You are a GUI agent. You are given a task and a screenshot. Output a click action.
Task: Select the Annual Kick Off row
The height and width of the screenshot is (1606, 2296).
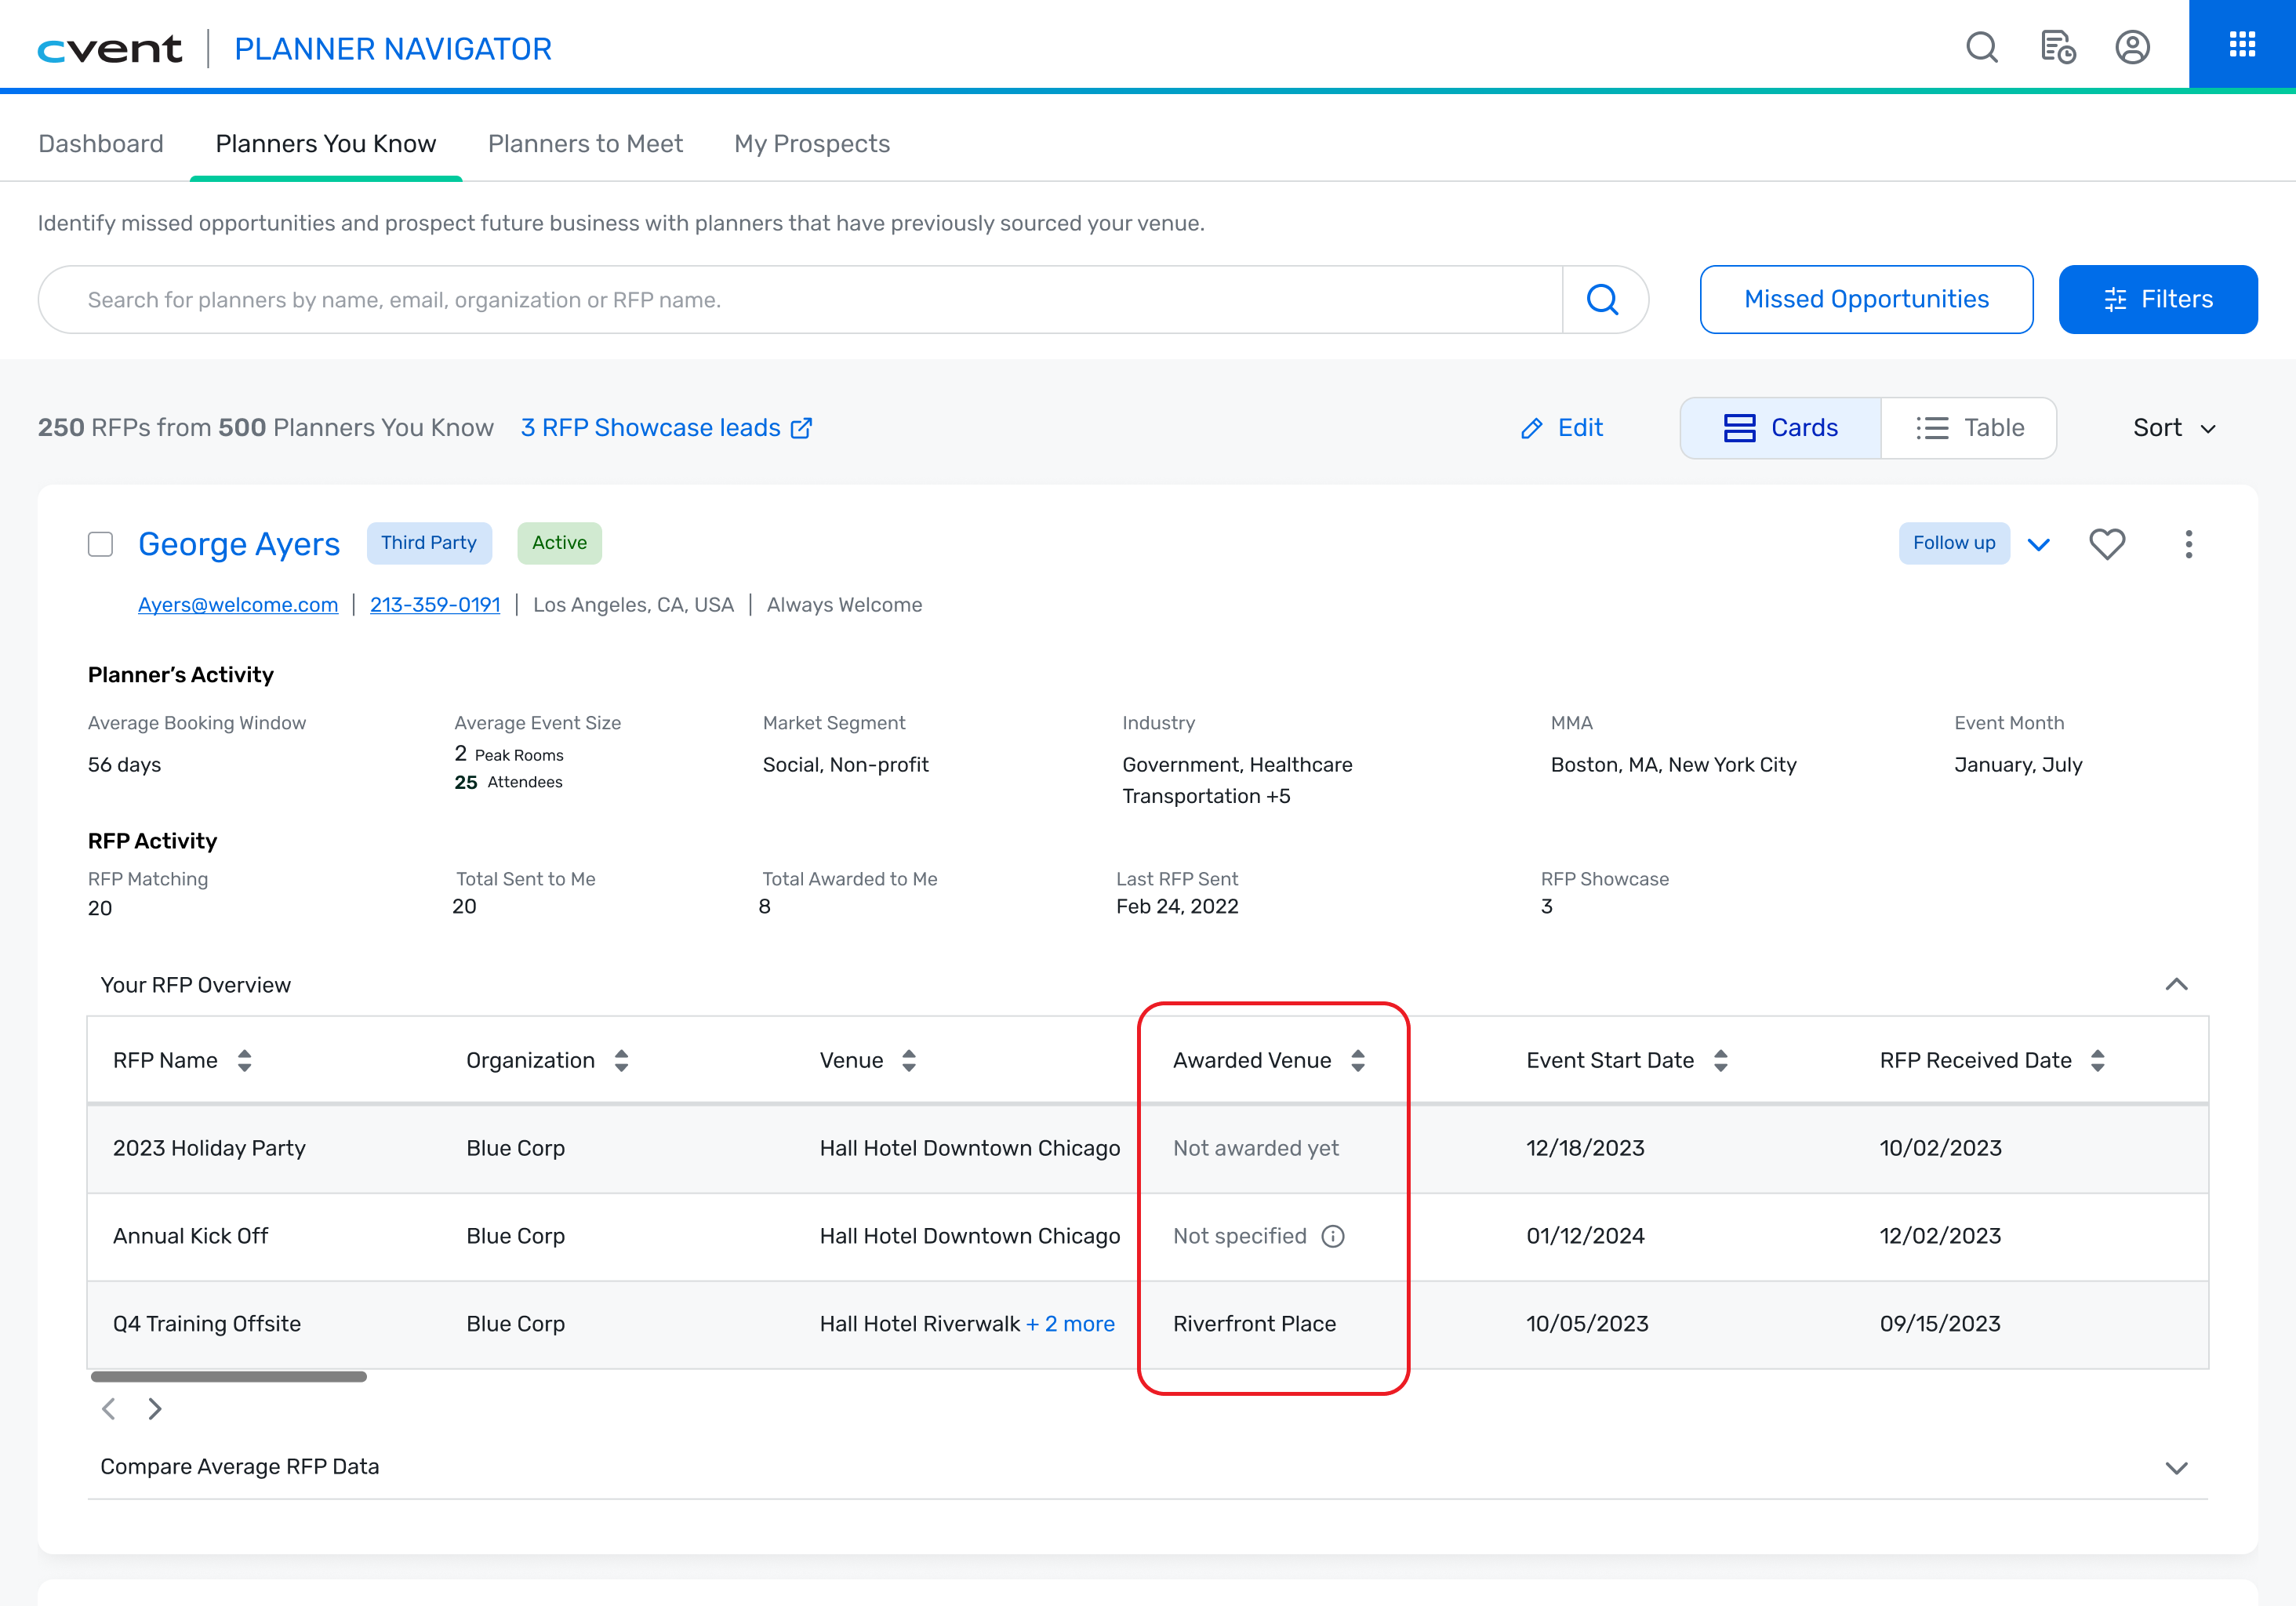[1148, 1237]
